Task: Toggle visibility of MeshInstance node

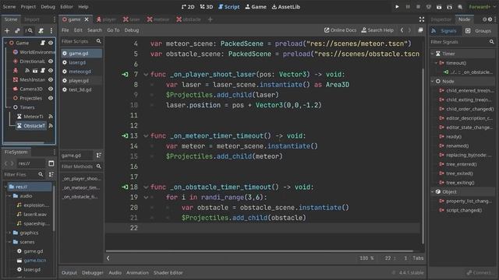Action: pos(50,79)
